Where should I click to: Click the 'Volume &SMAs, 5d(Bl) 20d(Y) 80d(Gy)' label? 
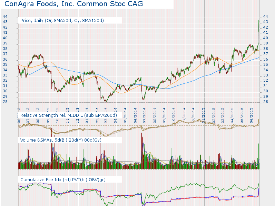61,140
